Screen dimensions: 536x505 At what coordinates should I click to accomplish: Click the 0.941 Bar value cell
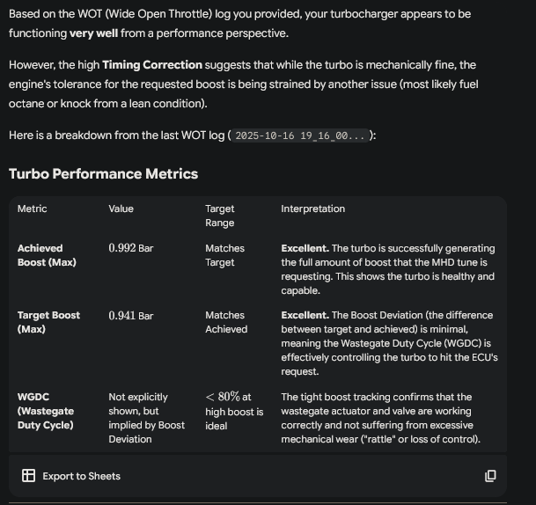coord(130,315)
